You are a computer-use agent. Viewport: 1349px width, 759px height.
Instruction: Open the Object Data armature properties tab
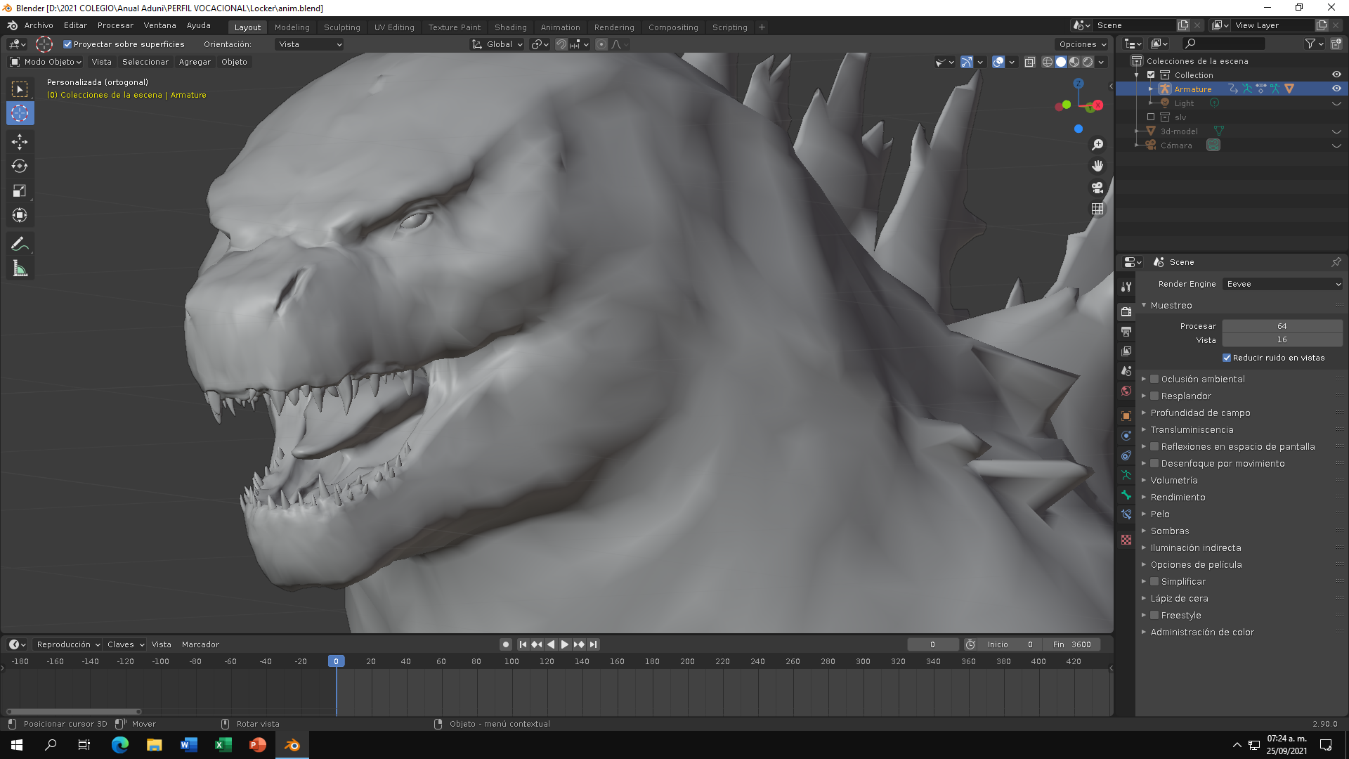[1126, 475]
